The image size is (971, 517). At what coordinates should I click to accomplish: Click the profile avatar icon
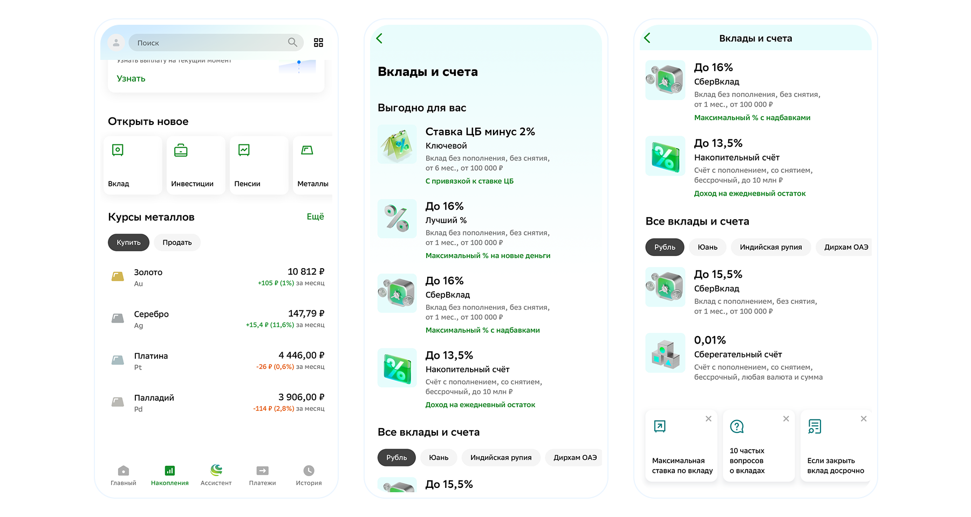[x=116, y=43]
